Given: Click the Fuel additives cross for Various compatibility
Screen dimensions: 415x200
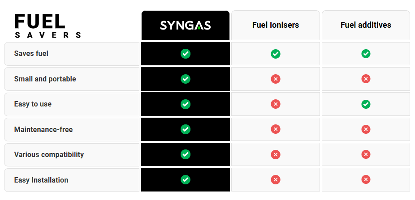Looking at the screenshot, I should 366,154.
